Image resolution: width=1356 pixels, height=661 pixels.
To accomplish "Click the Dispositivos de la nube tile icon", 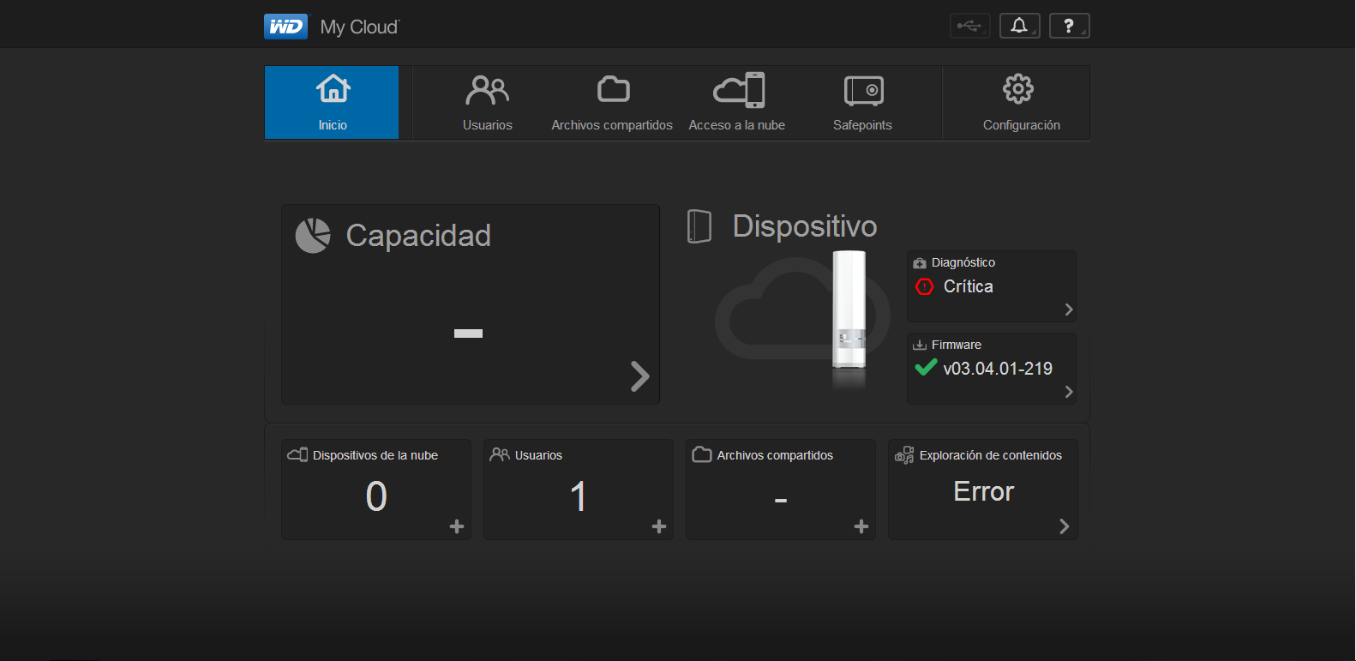I will [297, 455].
